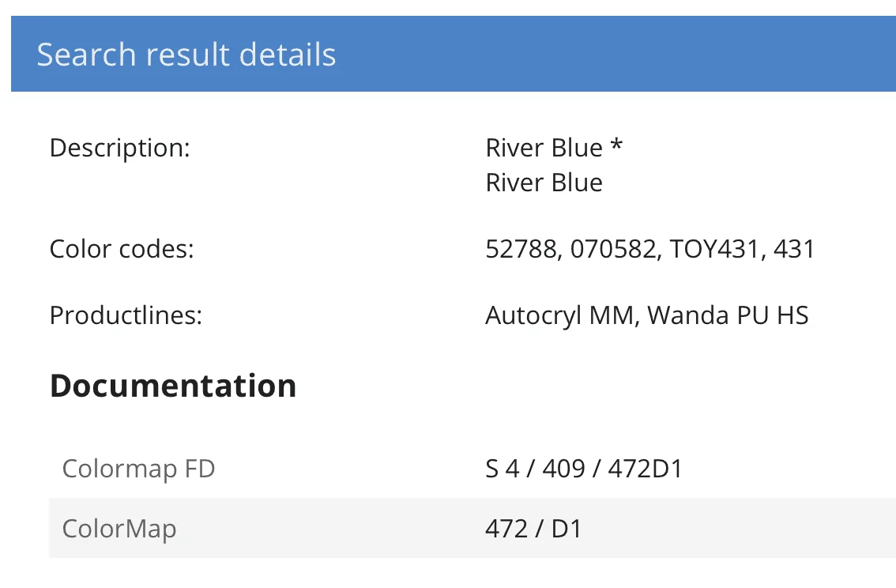Click the last standalone 431 color code
The image size is (896, 588).
click(x=793, y=249)
